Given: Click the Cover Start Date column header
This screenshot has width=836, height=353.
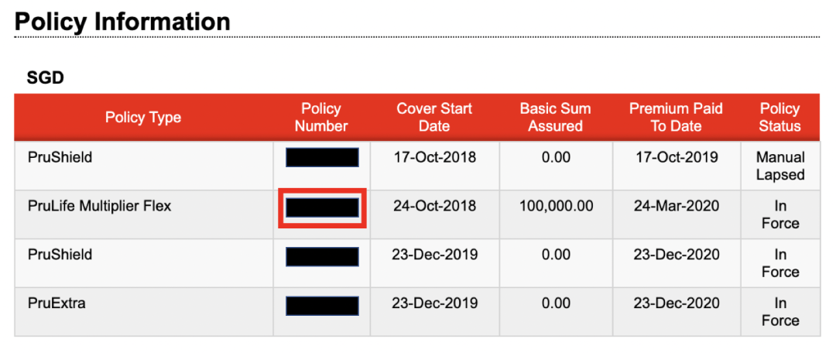Looking at the screenshot, I should [434, 118].
